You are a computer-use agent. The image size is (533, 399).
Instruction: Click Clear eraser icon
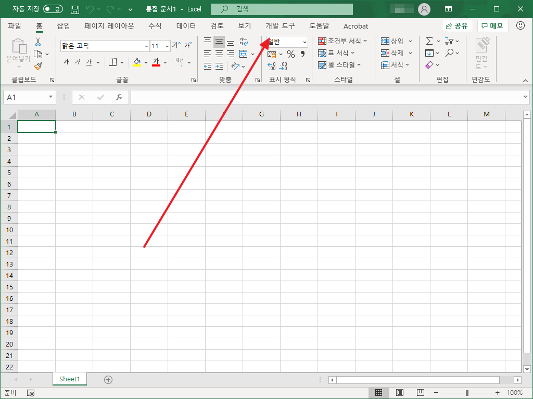[429, 65]
